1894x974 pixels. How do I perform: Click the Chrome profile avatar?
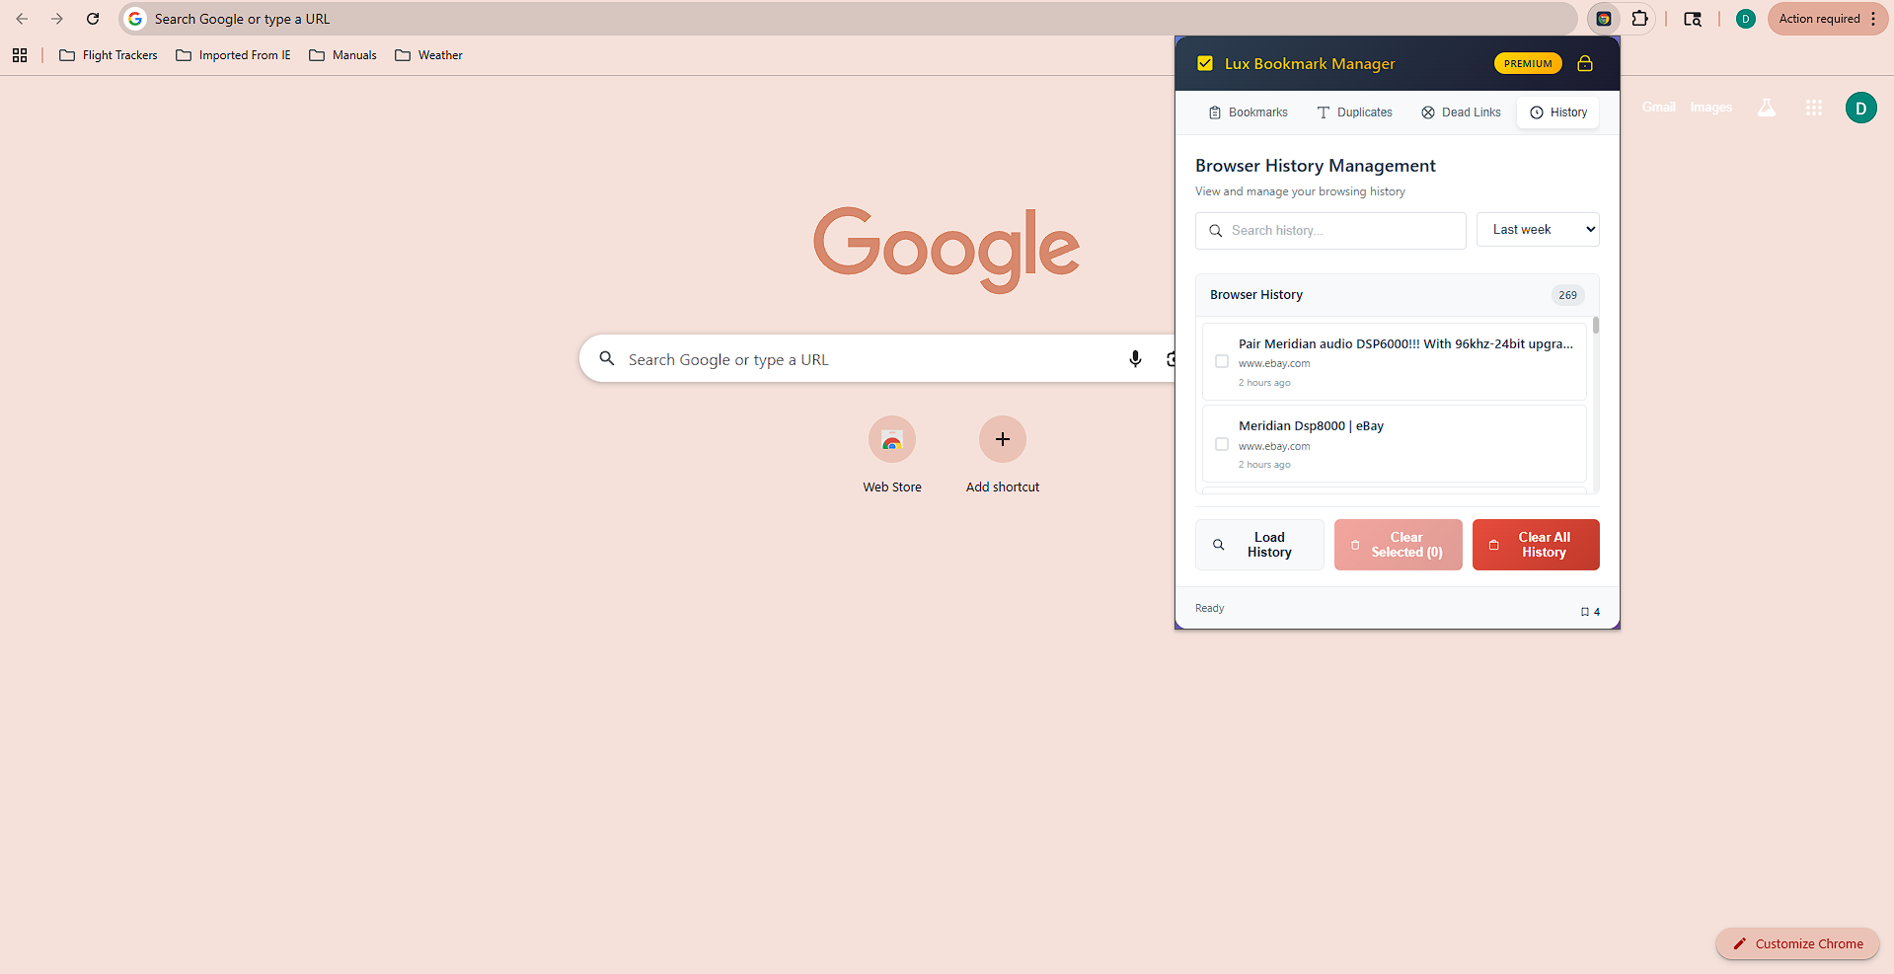click(1745, 19)
